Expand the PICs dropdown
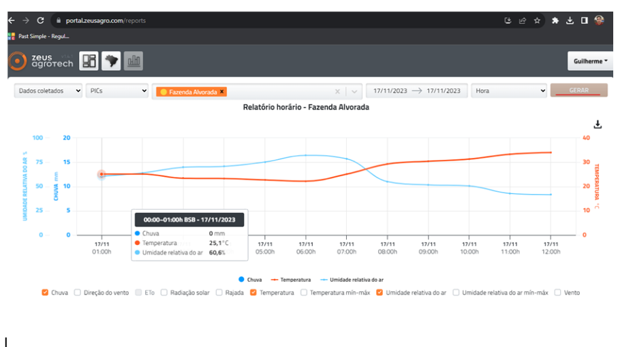618x347 pixels. (117, 91)
